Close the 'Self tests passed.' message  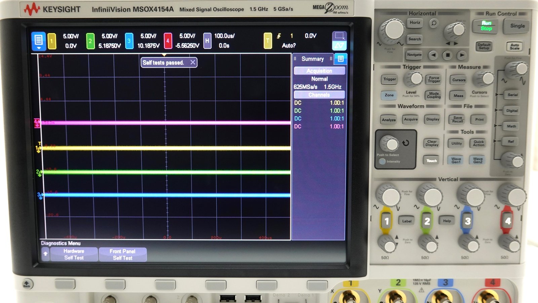click(193, 62)
